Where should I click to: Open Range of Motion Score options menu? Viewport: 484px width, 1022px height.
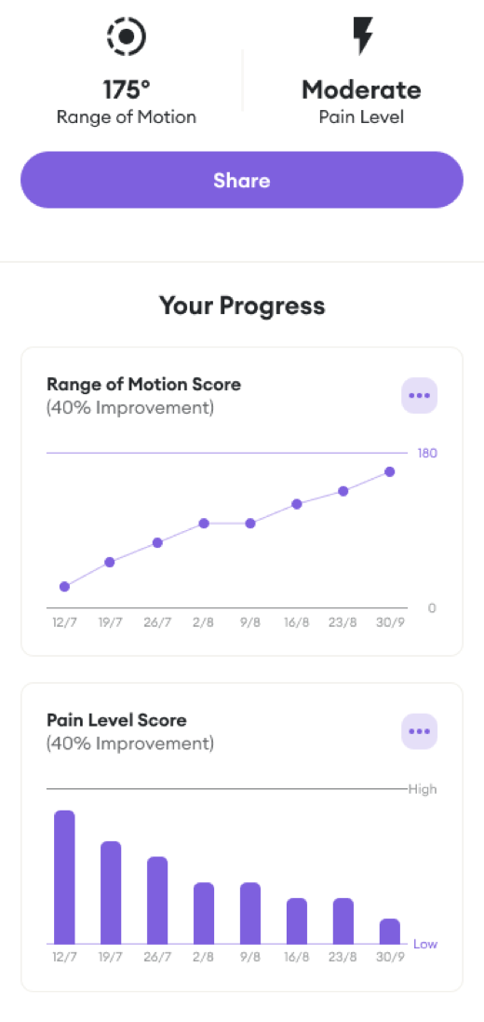[x=419, y=395]
